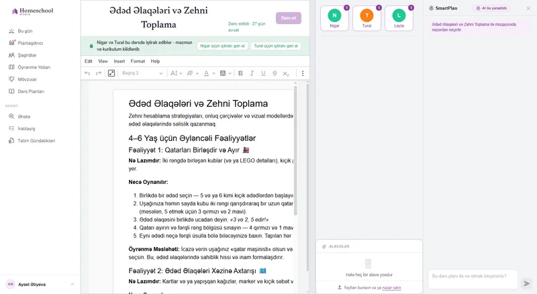537x294 pixels.
Task: Open the View menu
Action: [x=103, y=61]
